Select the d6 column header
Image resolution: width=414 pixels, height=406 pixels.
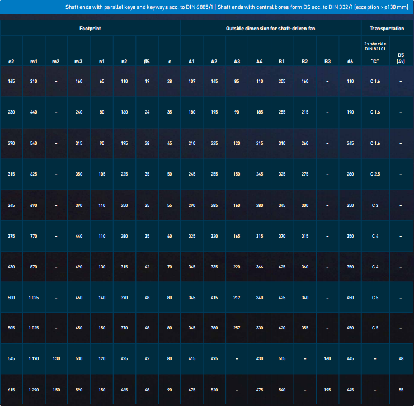(350, 61)
